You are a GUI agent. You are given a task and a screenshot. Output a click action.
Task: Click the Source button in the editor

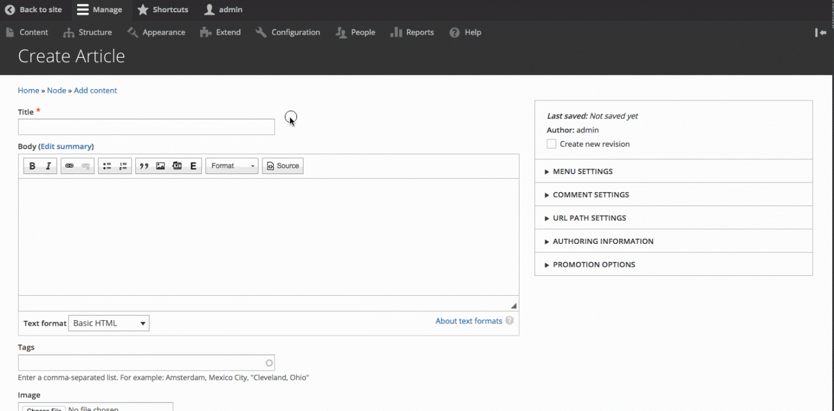283,166
